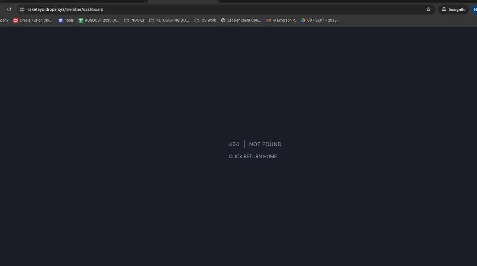This screenshot has height=266, width=477.
Task: Click the CLICK RETURN HOME link
Action: [253, 156]
